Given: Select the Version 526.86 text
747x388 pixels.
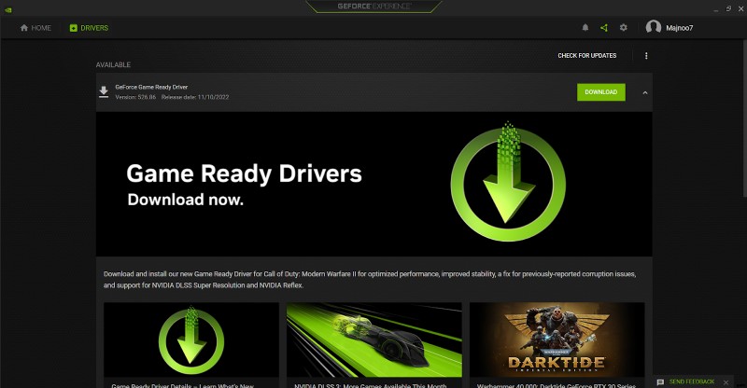Looking at the screenshot, I should pyautogui.click(x=135, y=97).
